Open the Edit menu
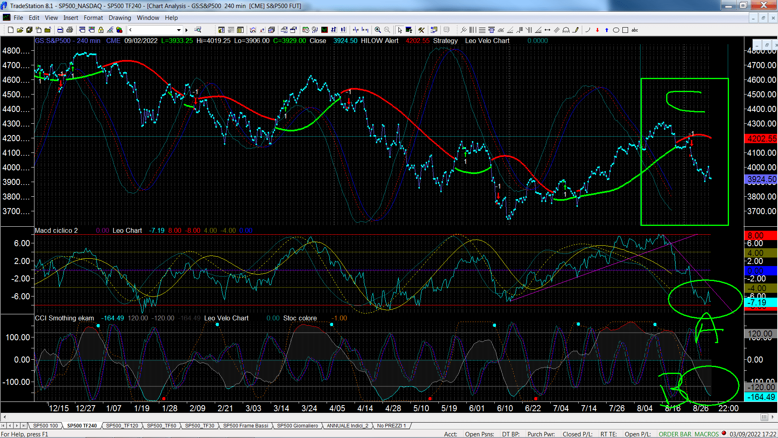Image resolution: width=778 pixels, height=438 pixels. click(x=34, y=18)
